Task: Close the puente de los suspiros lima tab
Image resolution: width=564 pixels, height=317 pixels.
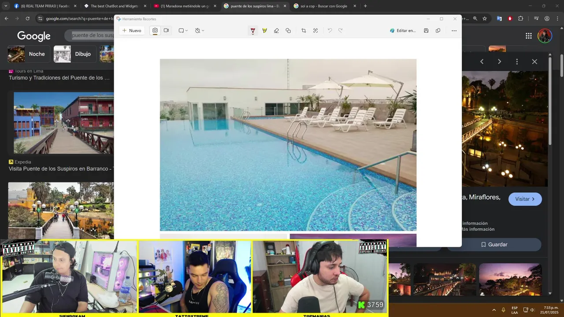Action: click(x=285, y=6)
